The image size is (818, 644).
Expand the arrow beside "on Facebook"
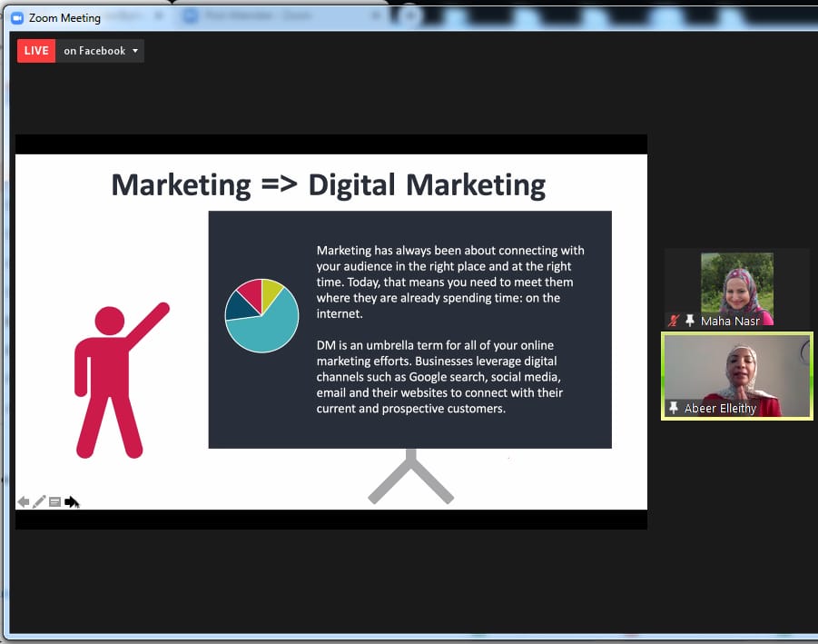pos(135,51)
